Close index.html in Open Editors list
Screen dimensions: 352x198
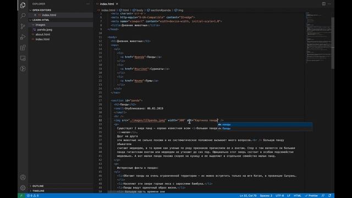[x=35, y=15]
